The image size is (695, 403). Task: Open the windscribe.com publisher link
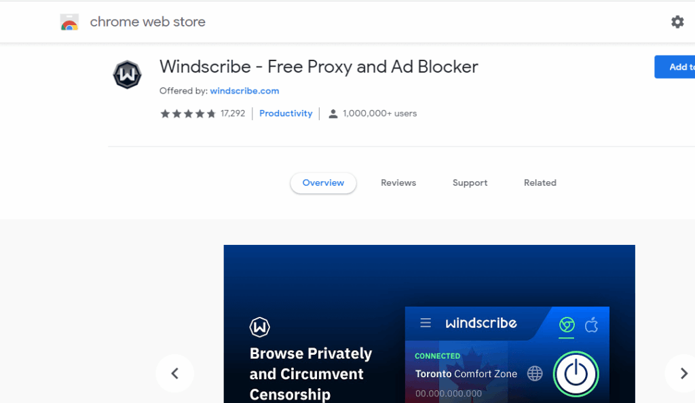coord(244,91)
